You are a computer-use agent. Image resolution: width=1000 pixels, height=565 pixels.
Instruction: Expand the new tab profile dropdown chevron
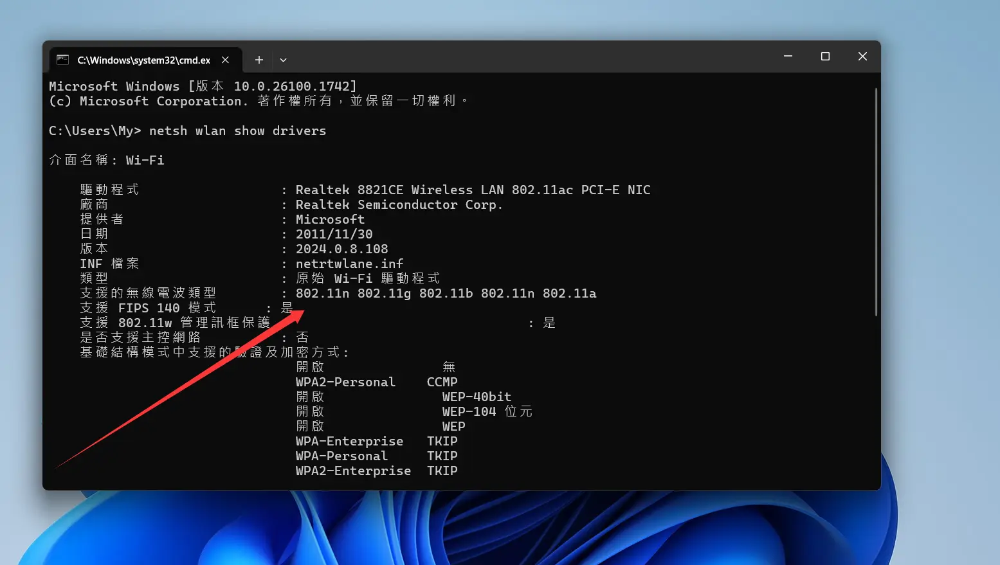point(283,60)
